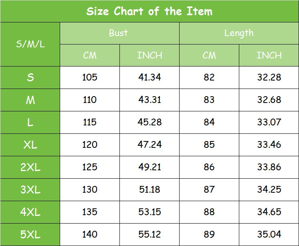Click the 4XL size row label
Screen dimensions: 299x246
click(x=30, y=212)
